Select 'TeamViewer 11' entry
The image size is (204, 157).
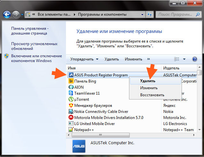pyautogui.click(x=87, y=93)
